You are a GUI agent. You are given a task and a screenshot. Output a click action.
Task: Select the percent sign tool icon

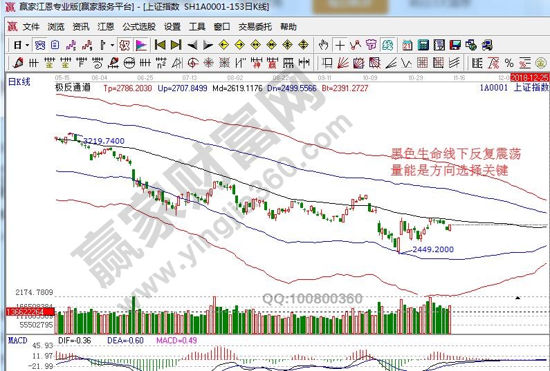click(x=508, y=63)
